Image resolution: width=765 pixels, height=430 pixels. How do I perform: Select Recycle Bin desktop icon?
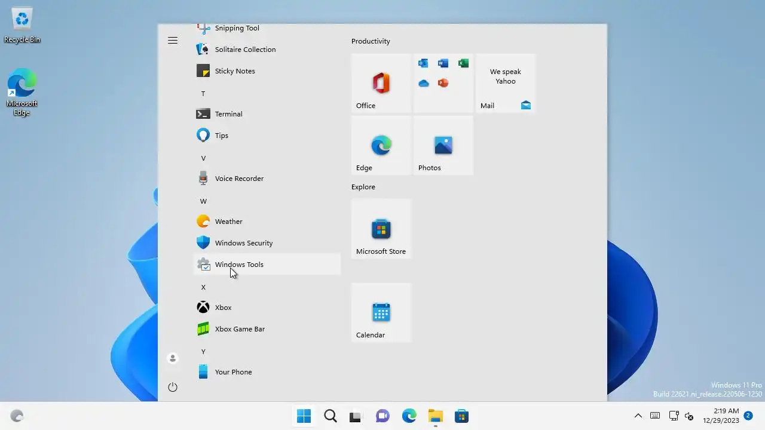point(22,25)
